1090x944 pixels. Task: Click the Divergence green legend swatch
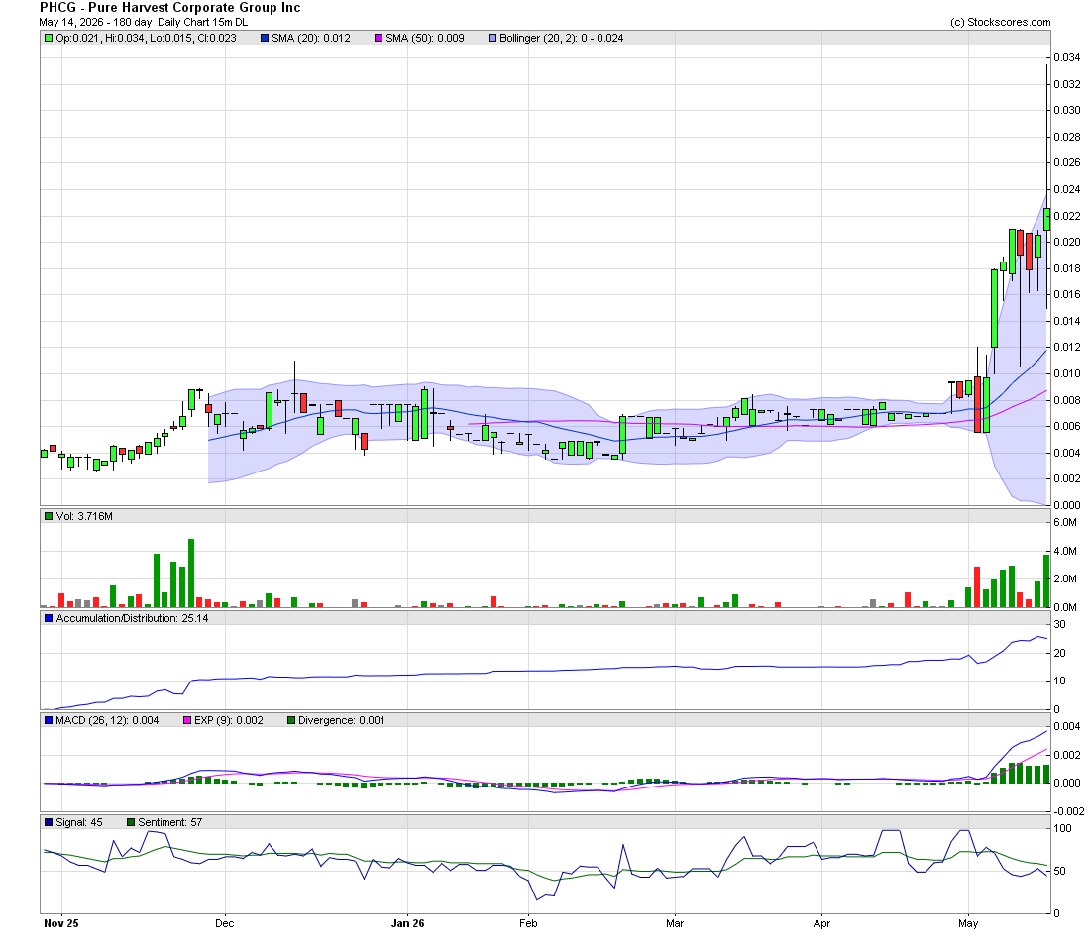point(291,720)
